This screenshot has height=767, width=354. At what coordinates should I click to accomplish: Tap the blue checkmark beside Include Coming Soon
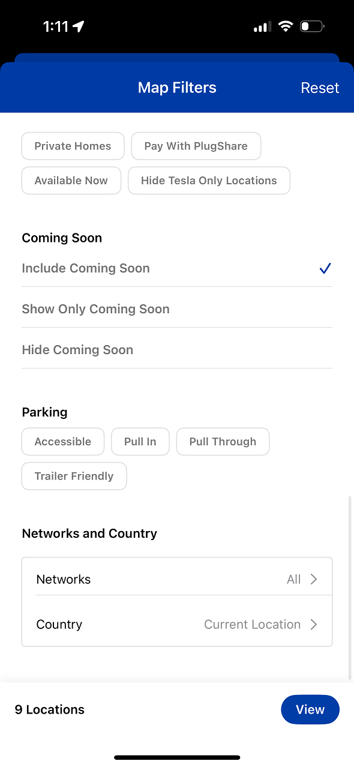click(325, 268)
